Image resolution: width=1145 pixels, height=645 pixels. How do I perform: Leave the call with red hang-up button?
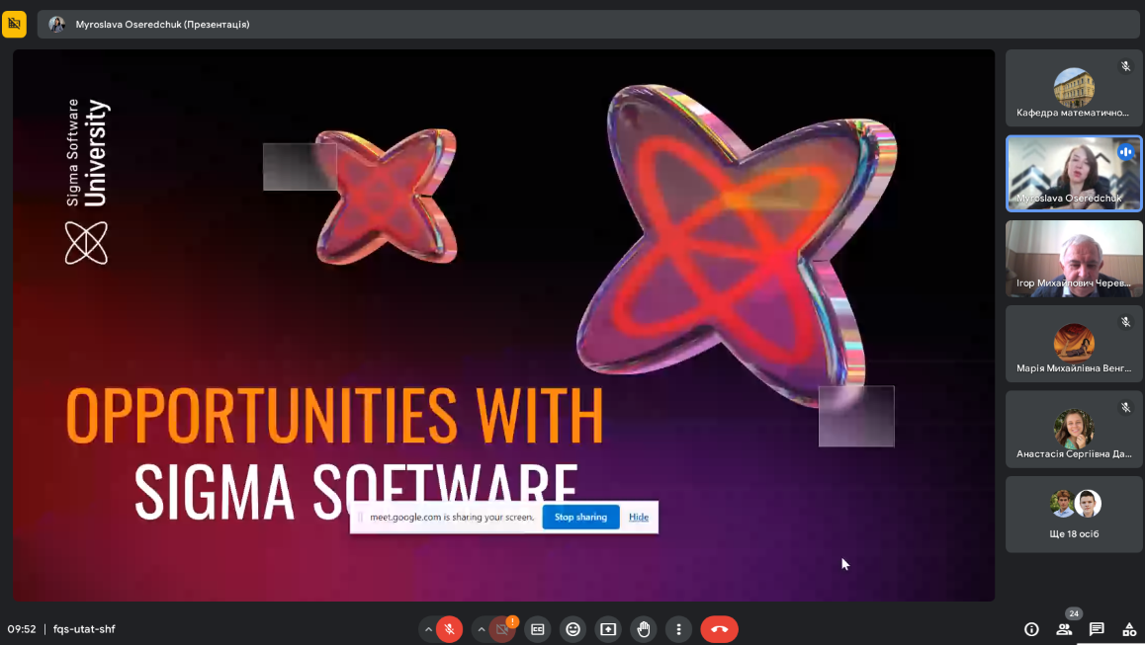719,629
